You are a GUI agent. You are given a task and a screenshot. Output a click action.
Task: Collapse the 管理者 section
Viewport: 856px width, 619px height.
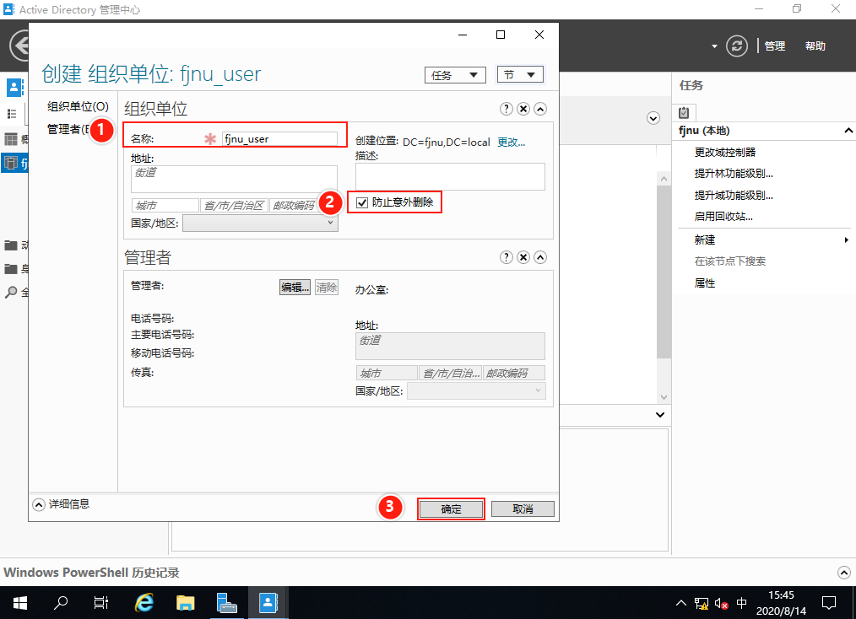[540, 257]
